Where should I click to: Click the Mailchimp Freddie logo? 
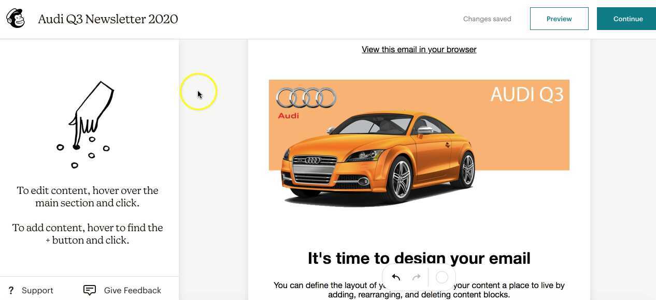tap(15, 18)
